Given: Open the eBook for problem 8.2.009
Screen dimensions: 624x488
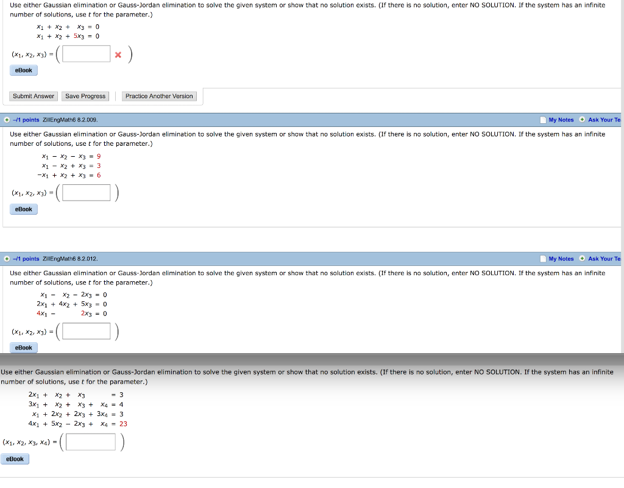Looking at the screenshot, I should pyautogui.click(x=23, y=209).
